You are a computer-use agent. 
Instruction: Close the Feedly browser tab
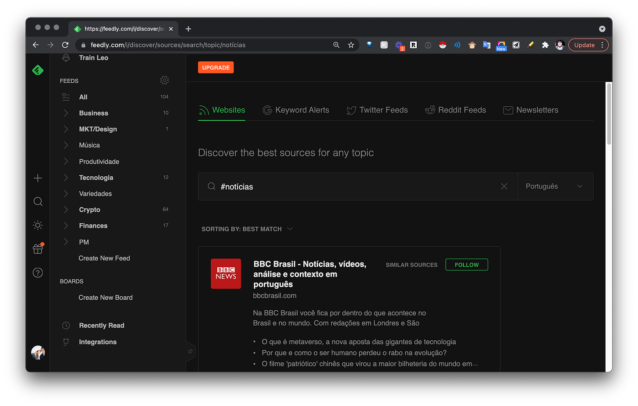(x=171, y=29)
